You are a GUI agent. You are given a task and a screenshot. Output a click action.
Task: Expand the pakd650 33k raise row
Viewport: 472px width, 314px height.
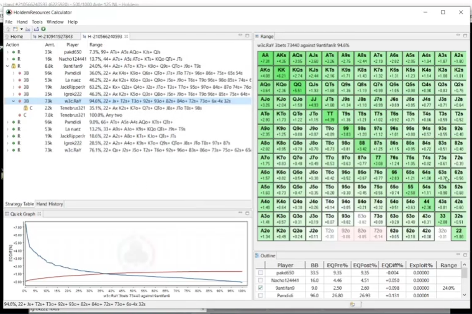tap(7, 52)
